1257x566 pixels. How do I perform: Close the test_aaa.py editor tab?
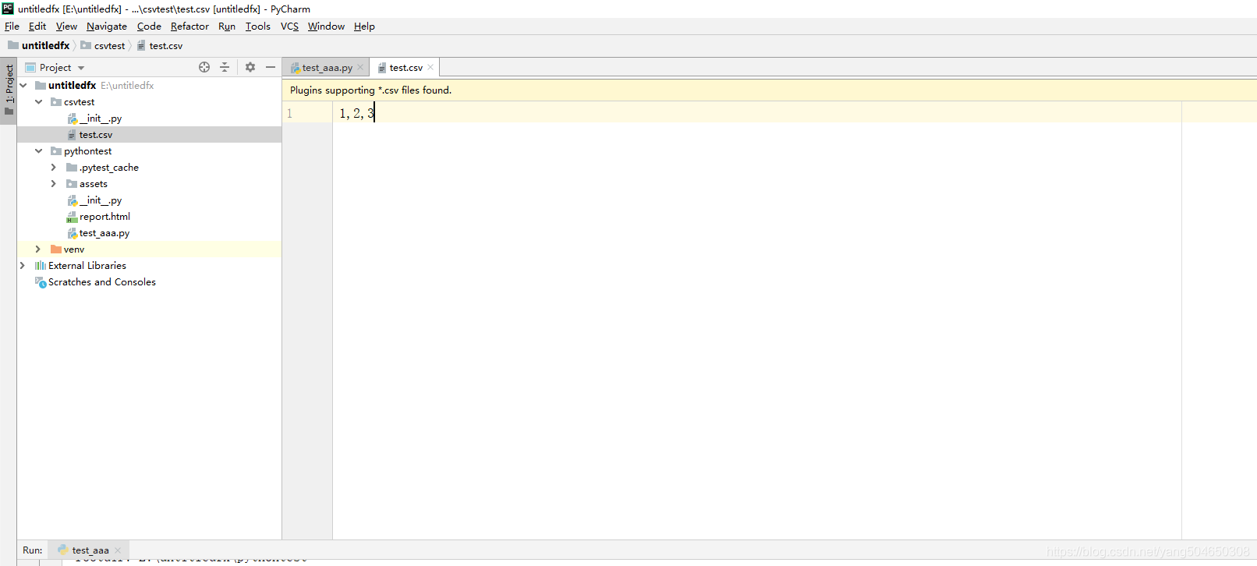point(360,67)
